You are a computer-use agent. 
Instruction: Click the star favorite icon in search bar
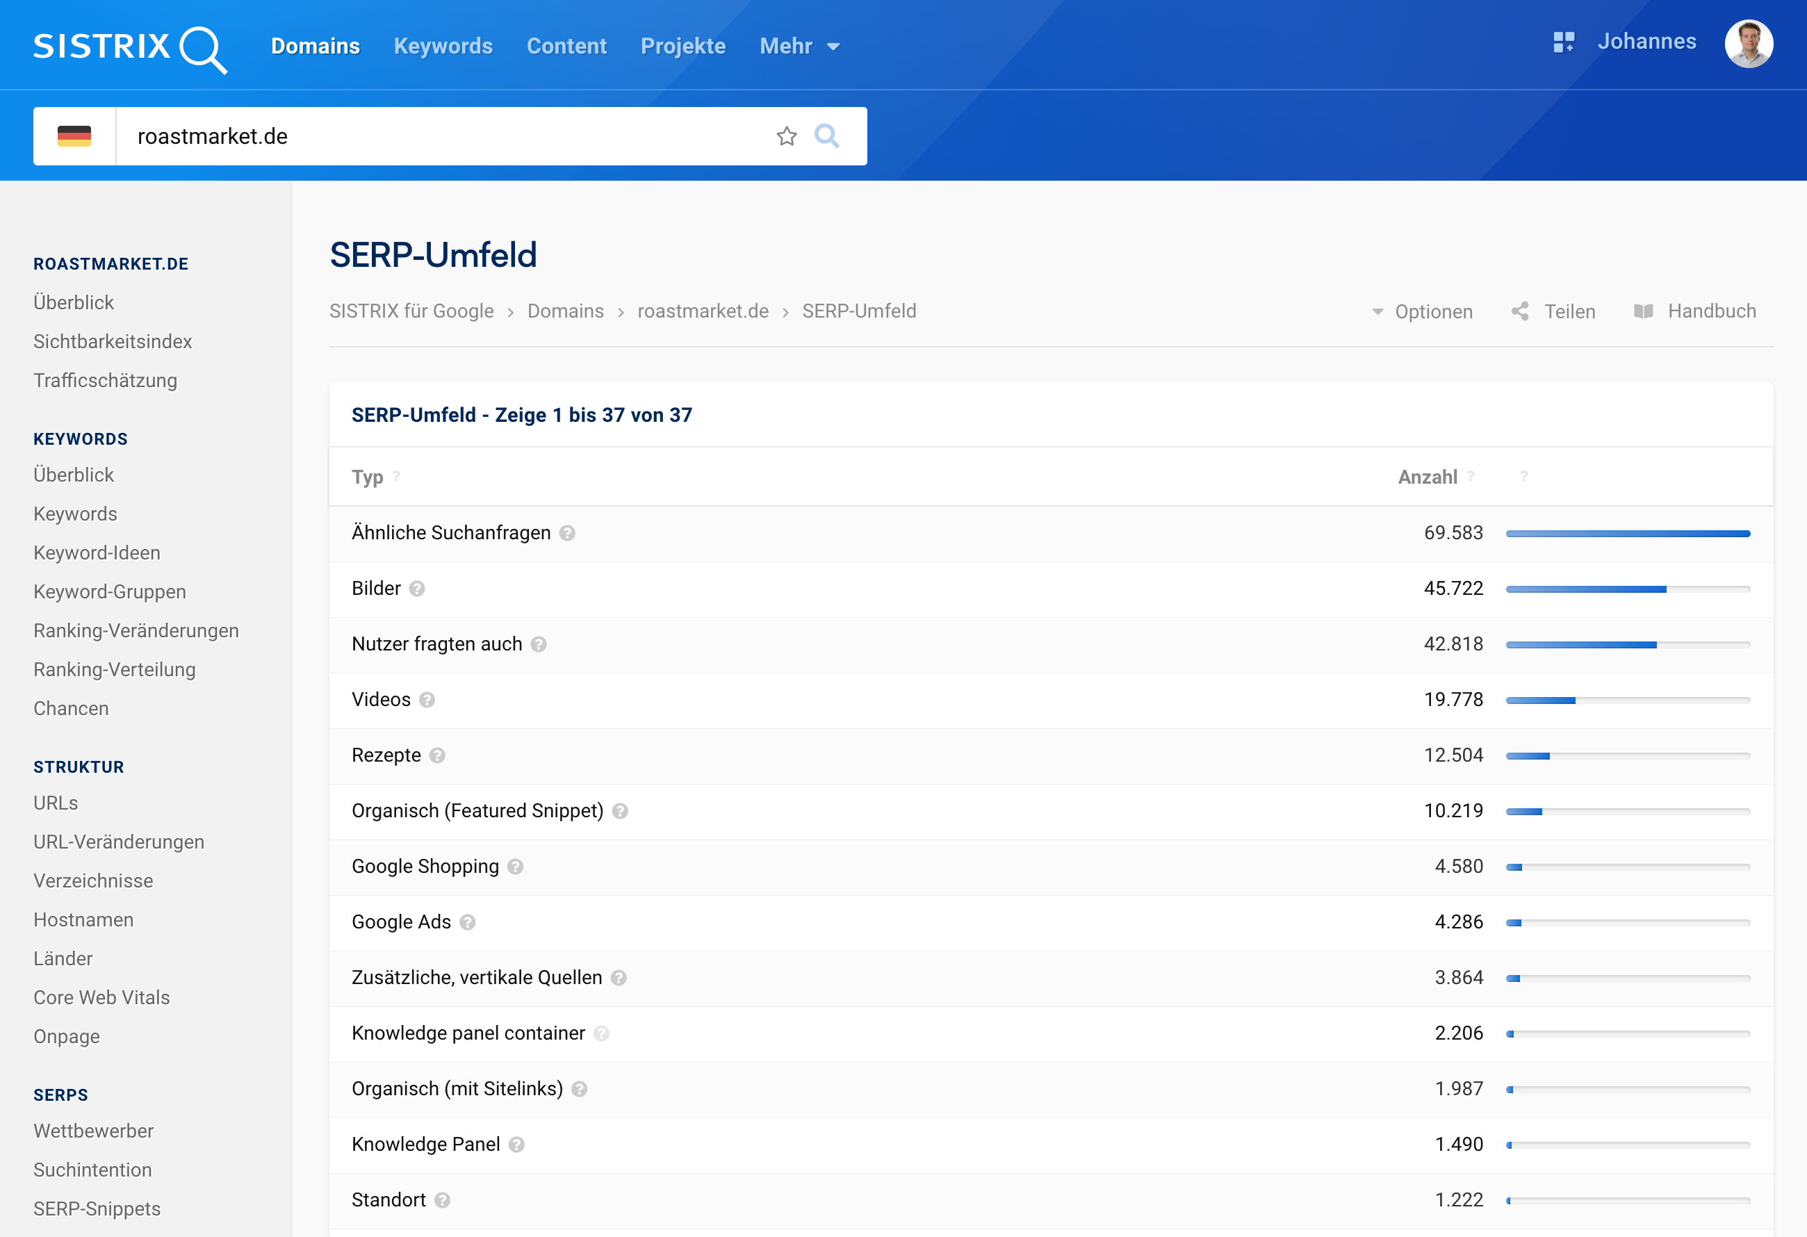[x=786, y=137]
